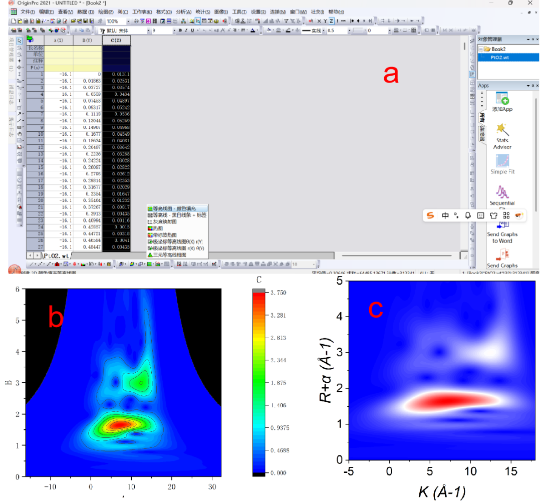Open the font size dropdown
This screenshot has height=503, width=541.
(x=174, y=31)
